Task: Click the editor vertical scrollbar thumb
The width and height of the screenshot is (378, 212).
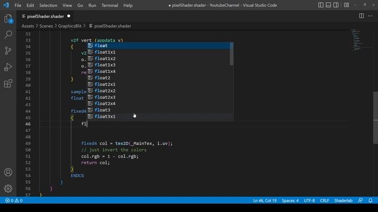Action: [x=376, y=118]
